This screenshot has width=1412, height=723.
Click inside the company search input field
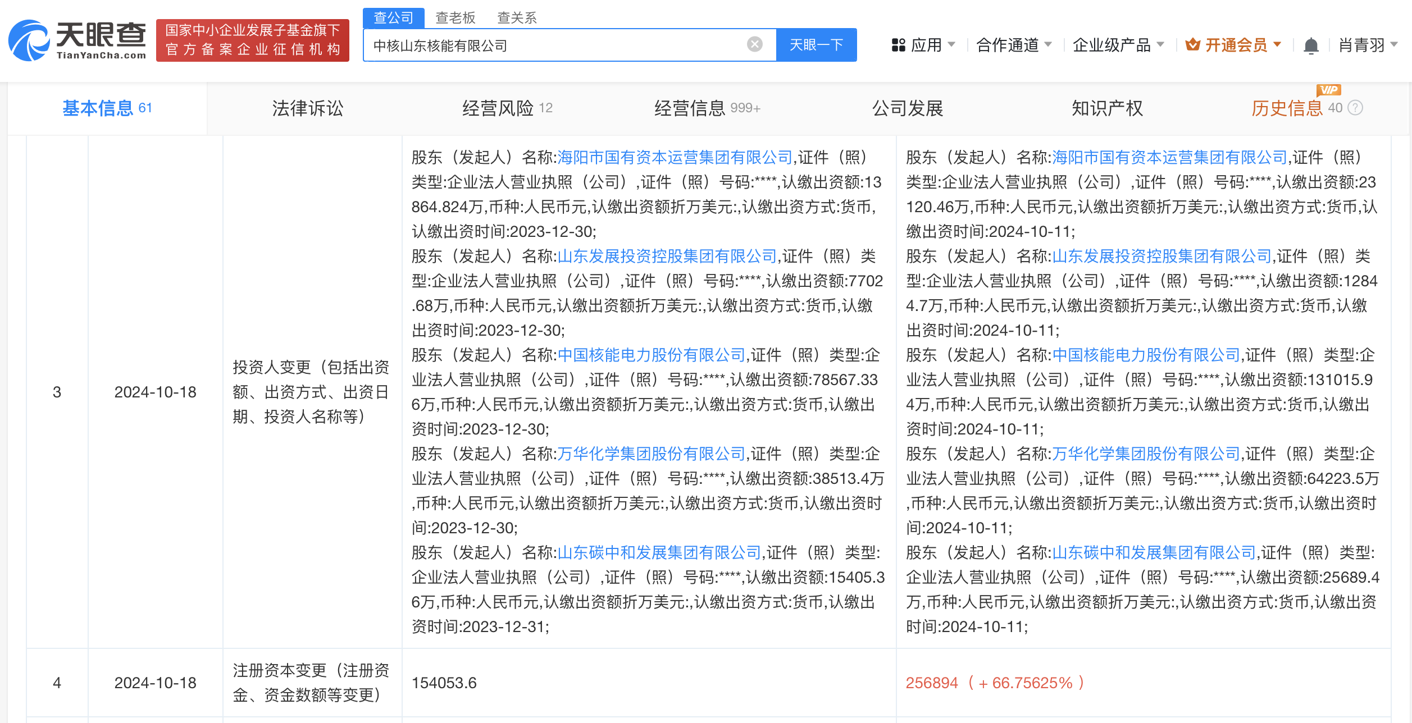(x=562, y=45)
